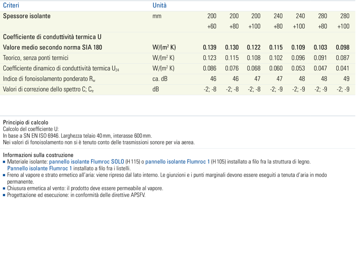Click the 0.098 SIA 180 value
This screenshot has width=357, height=256.
(x=342, y=48)
